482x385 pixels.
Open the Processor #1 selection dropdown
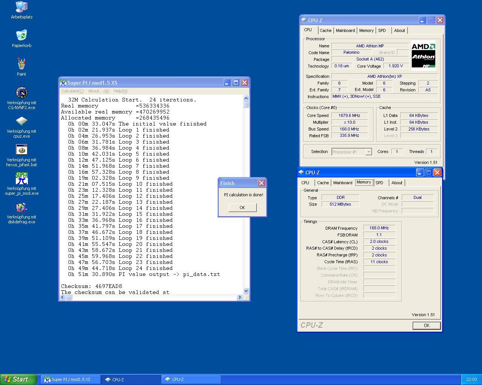coord(352,152)
